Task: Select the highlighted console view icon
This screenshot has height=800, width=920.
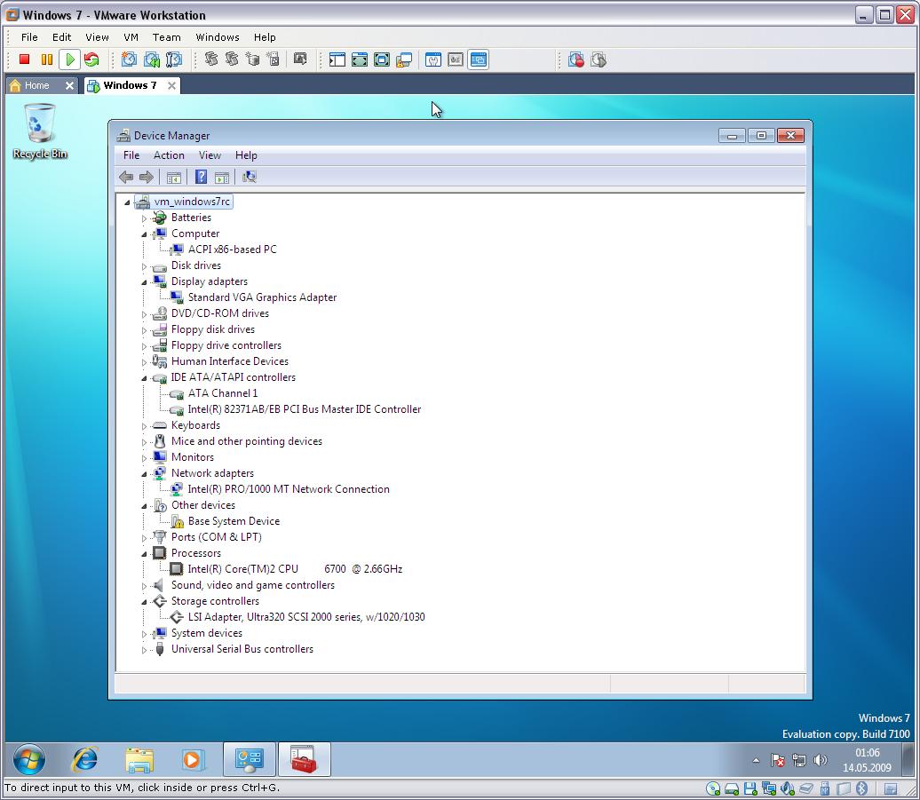Action: (479, 59)
